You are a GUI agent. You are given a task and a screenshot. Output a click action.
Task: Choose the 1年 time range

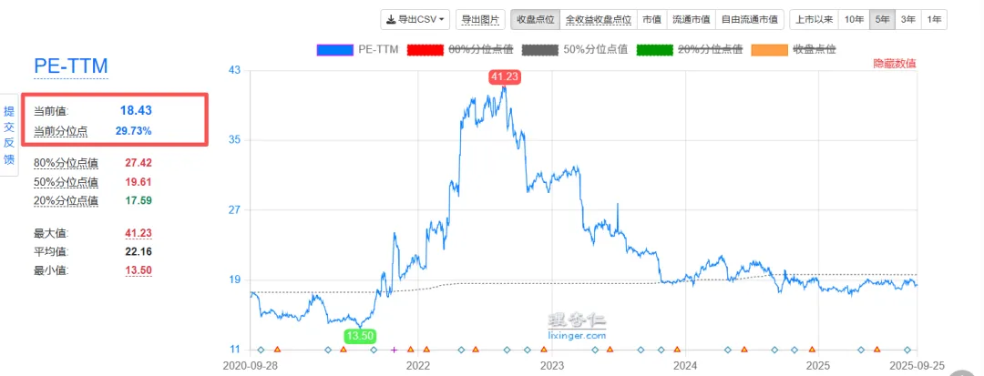[934, 19]
